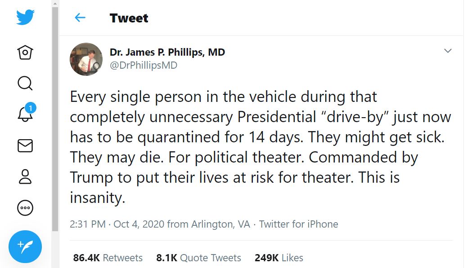View the 8.1K Quote Tweets list
The width and height of the screenshot is (472, 268).
coord(198,258)
